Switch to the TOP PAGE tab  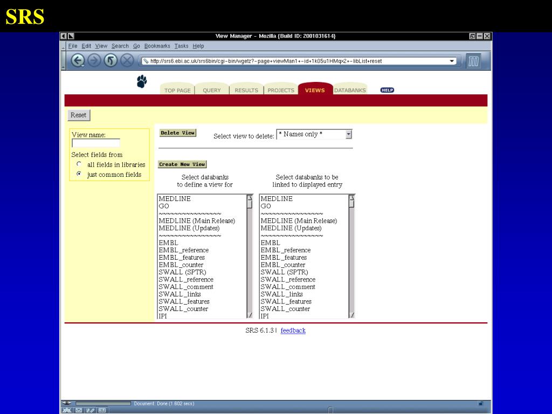[x=177, y=90]
